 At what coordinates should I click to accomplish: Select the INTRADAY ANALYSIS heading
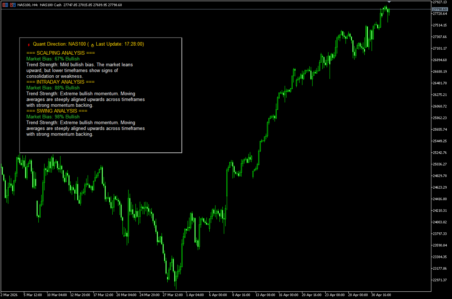point(60,82)
